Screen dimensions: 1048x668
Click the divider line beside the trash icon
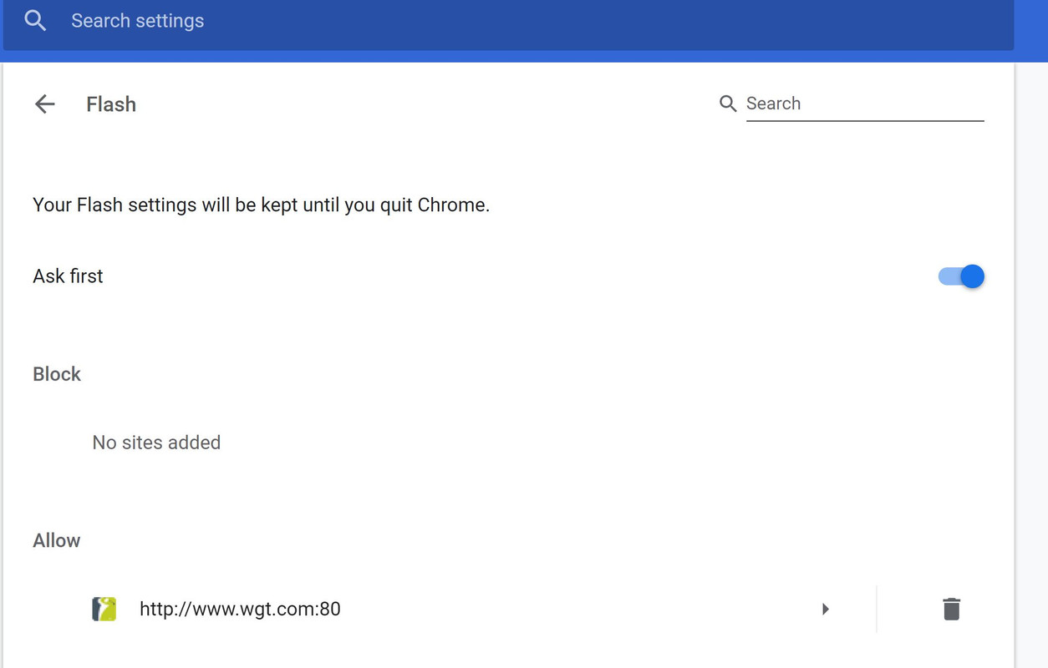coord(877,609)
